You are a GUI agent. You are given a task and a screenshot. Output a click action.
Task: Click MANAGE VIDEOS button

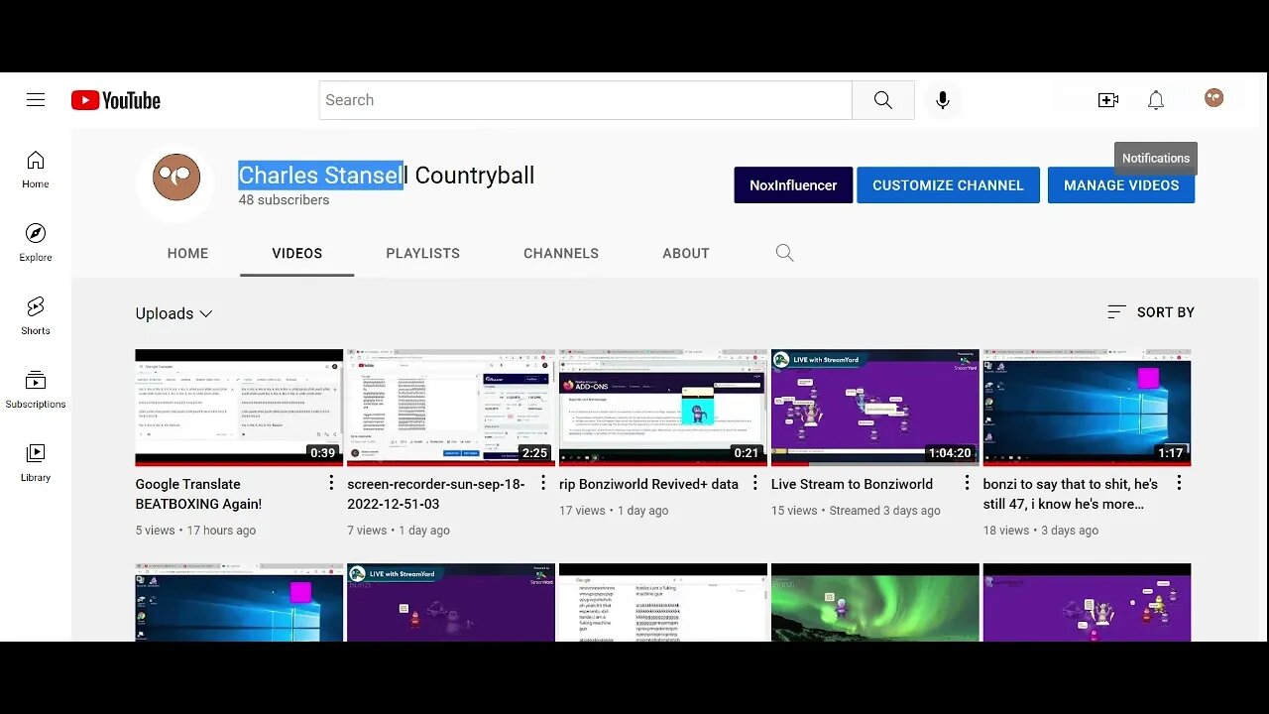click(x=1121, y=185)
